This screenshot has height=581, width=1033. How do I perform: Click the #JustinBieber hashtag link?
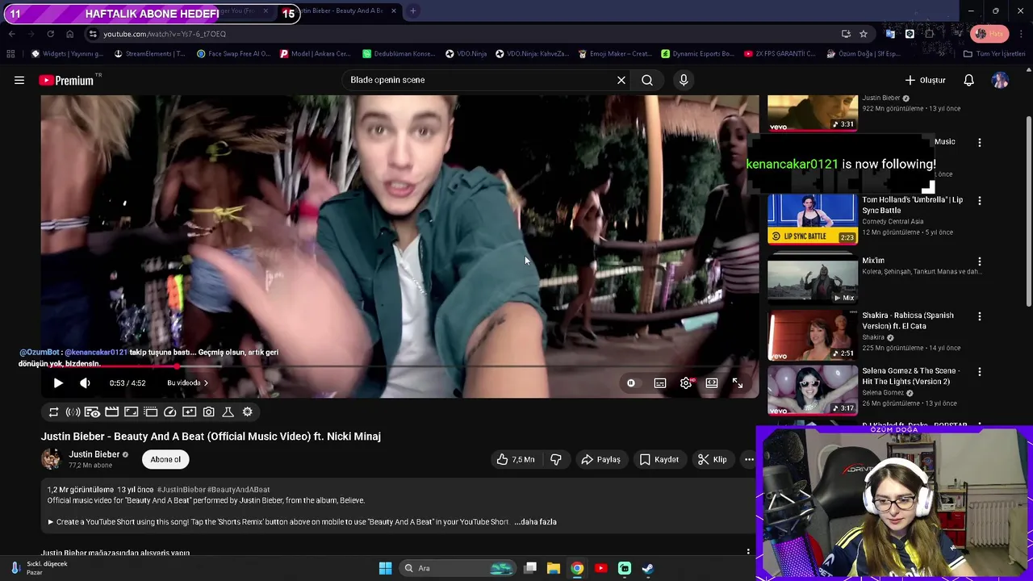(181, 490)
